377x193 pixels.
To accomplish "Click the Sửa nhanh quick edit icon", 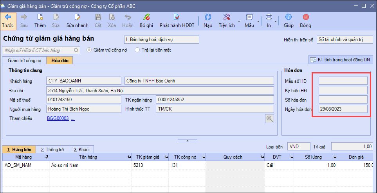I will pyautogui.click(x=77, y=17).
